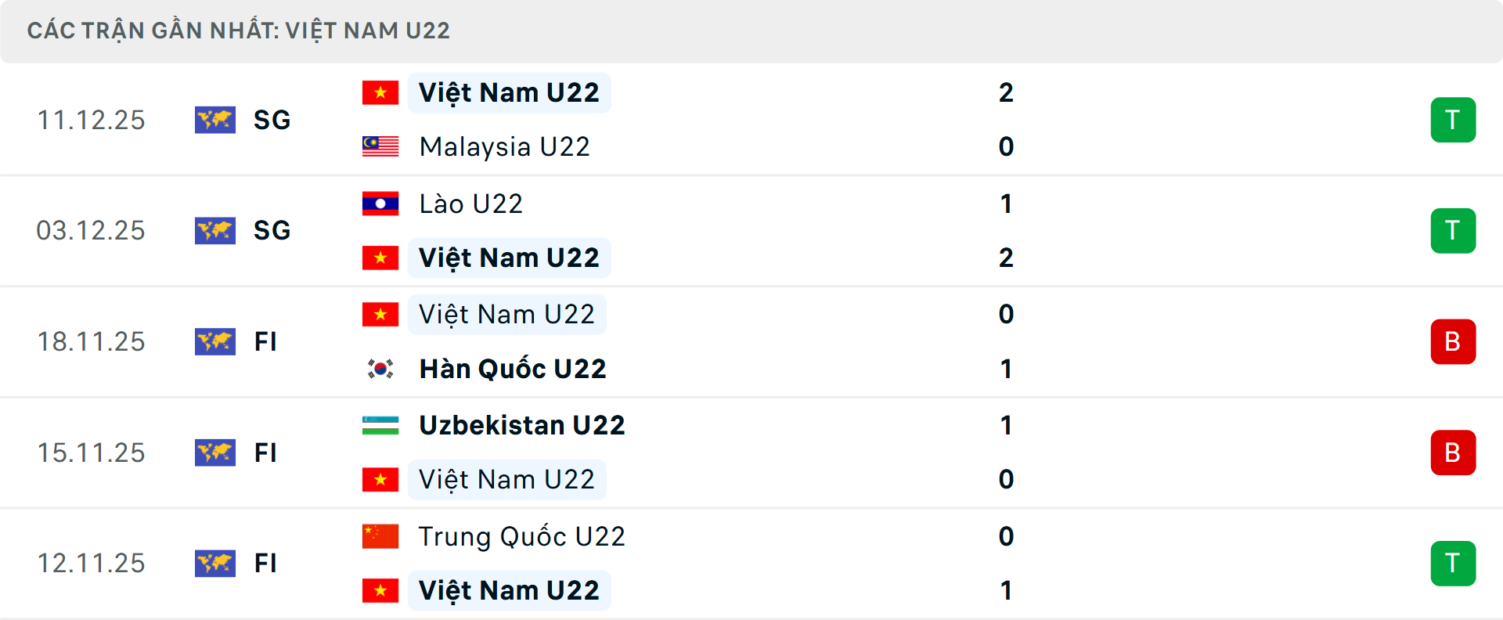Select the Malaysia flag icon
The height and width of the screenshot is (620, 1503).
click(380, 146)
